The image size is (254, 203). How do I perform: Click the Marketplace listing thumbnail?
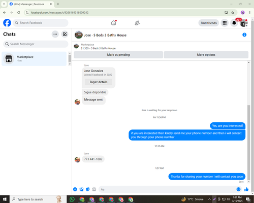76,46
